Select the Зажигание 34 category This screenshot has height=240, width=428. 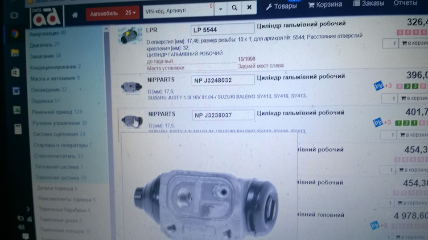point(45,56)
